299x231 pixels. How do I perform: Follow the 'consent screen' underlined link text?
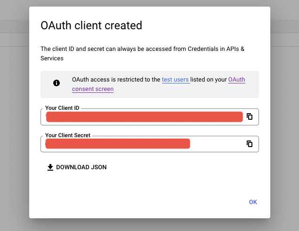[x=93, y=89]
